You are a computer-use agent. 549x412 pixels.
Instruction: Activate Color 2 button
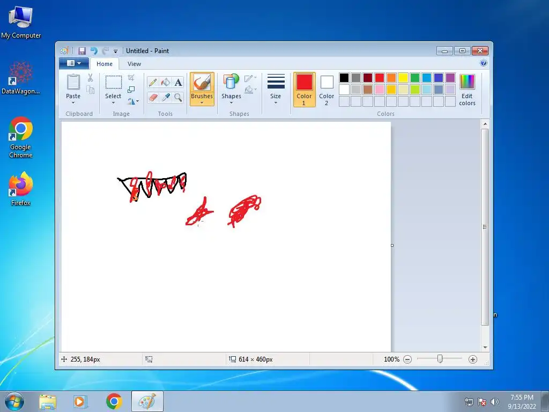click(x=327, y=90)
